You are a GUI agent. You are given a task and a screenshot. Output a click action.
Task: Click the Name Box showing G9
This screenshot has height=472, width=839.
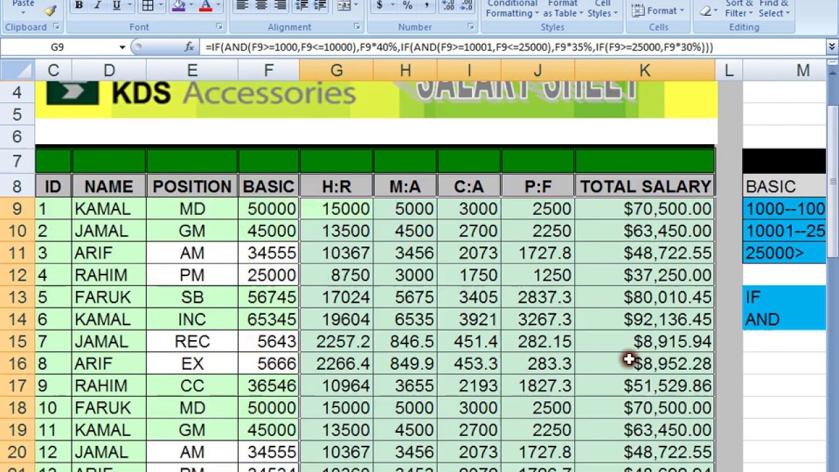(58, 47)
